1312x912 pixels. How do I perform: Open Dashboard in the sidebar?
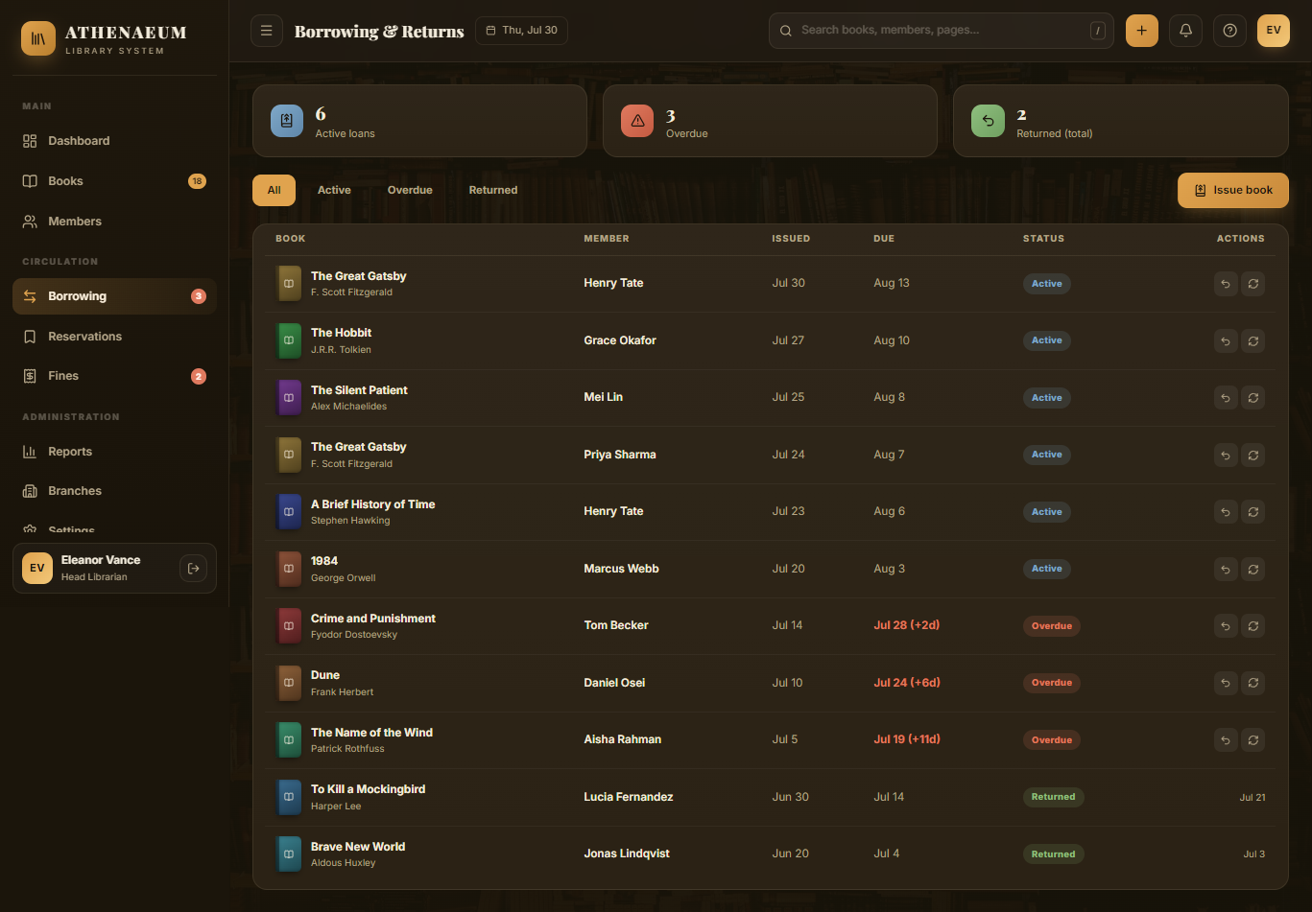pos(114,141)
